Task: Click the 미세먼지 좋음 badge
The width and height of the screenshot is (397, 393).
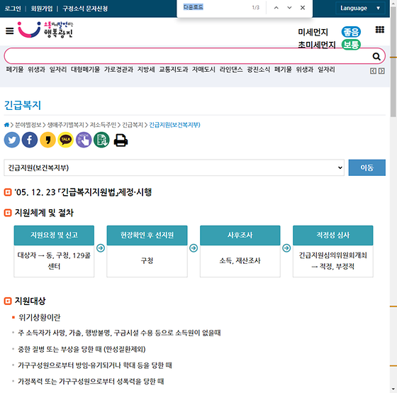Action: tap(351, 32)
